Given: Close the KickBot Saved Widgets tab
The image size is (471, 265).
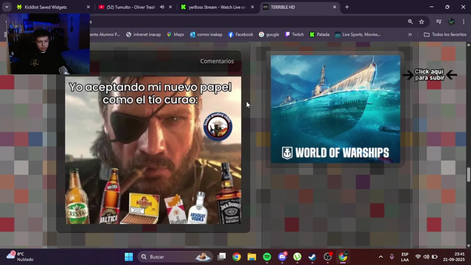Looking at the screenshot, I should tap(88, 7).
